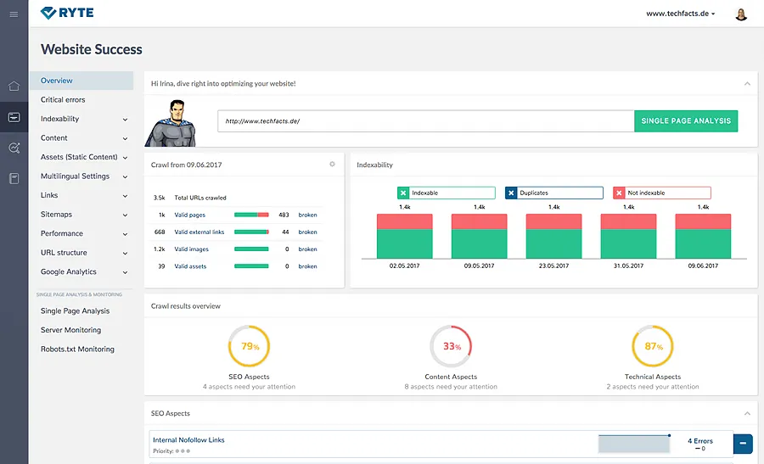Open the www.techfacts.de project dropdown
Viewport: 764px width, 464px height.
(681, 14)
